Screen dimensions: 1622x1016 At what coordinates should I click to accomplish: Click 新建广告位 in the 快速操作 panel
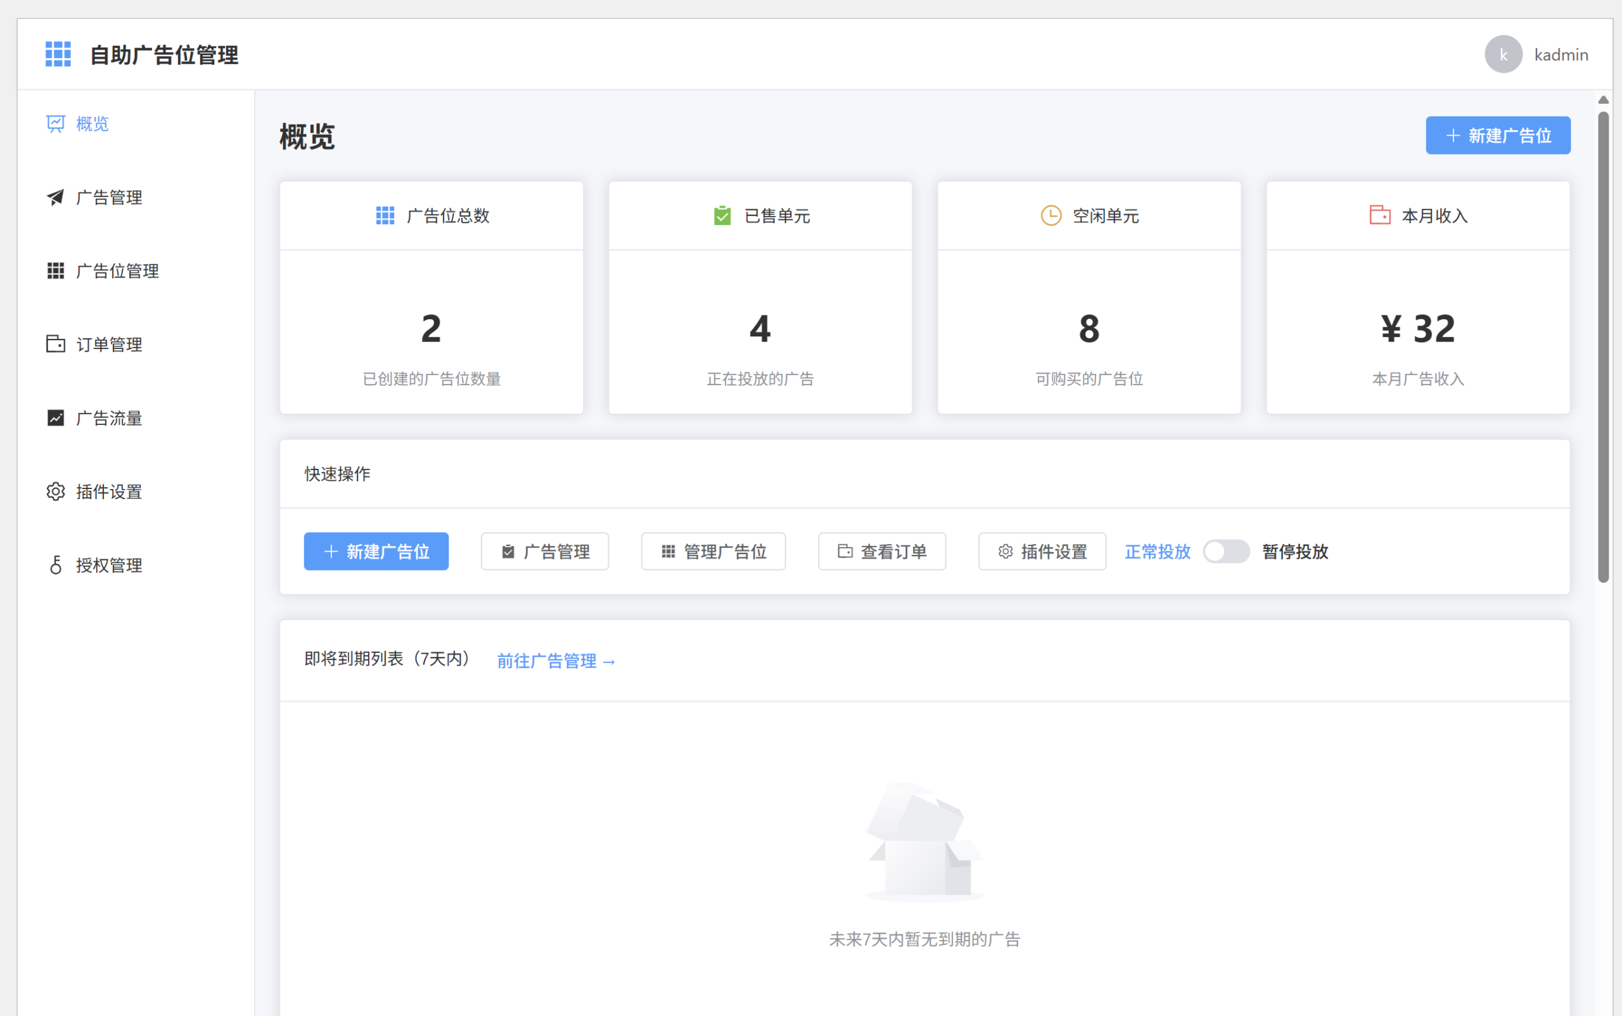click(x=376, y=552)
